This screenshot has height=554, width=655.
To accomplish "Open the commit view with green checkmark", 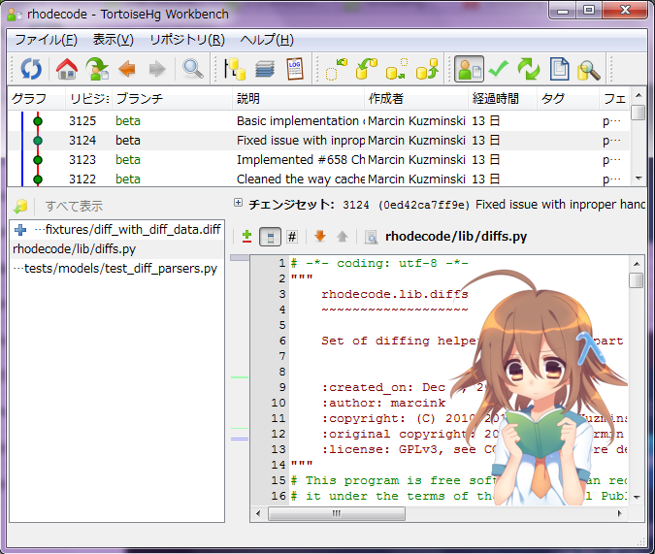I will coord(499,69).
